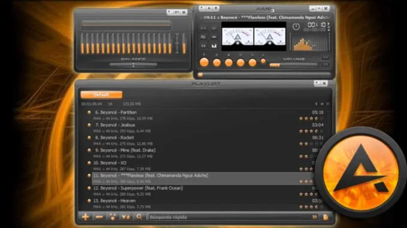The height and width of the screenshot is (228, 407).
Task: Click the power timer icon beside the time display
Action: click(x=296, y=26)
